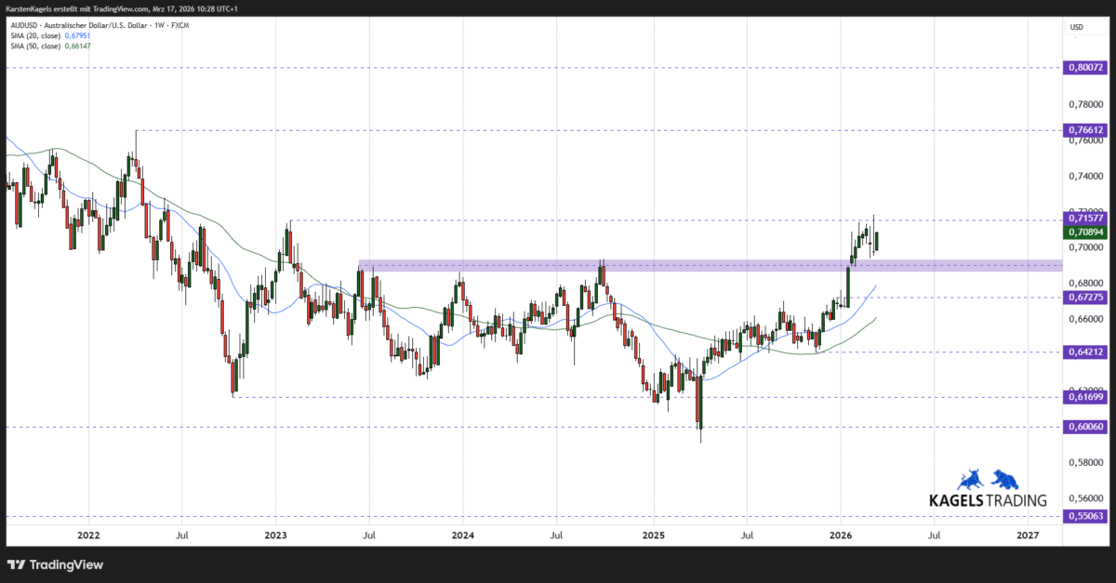
Task: Click the TradingView logo icon
Action: [17, 564]
